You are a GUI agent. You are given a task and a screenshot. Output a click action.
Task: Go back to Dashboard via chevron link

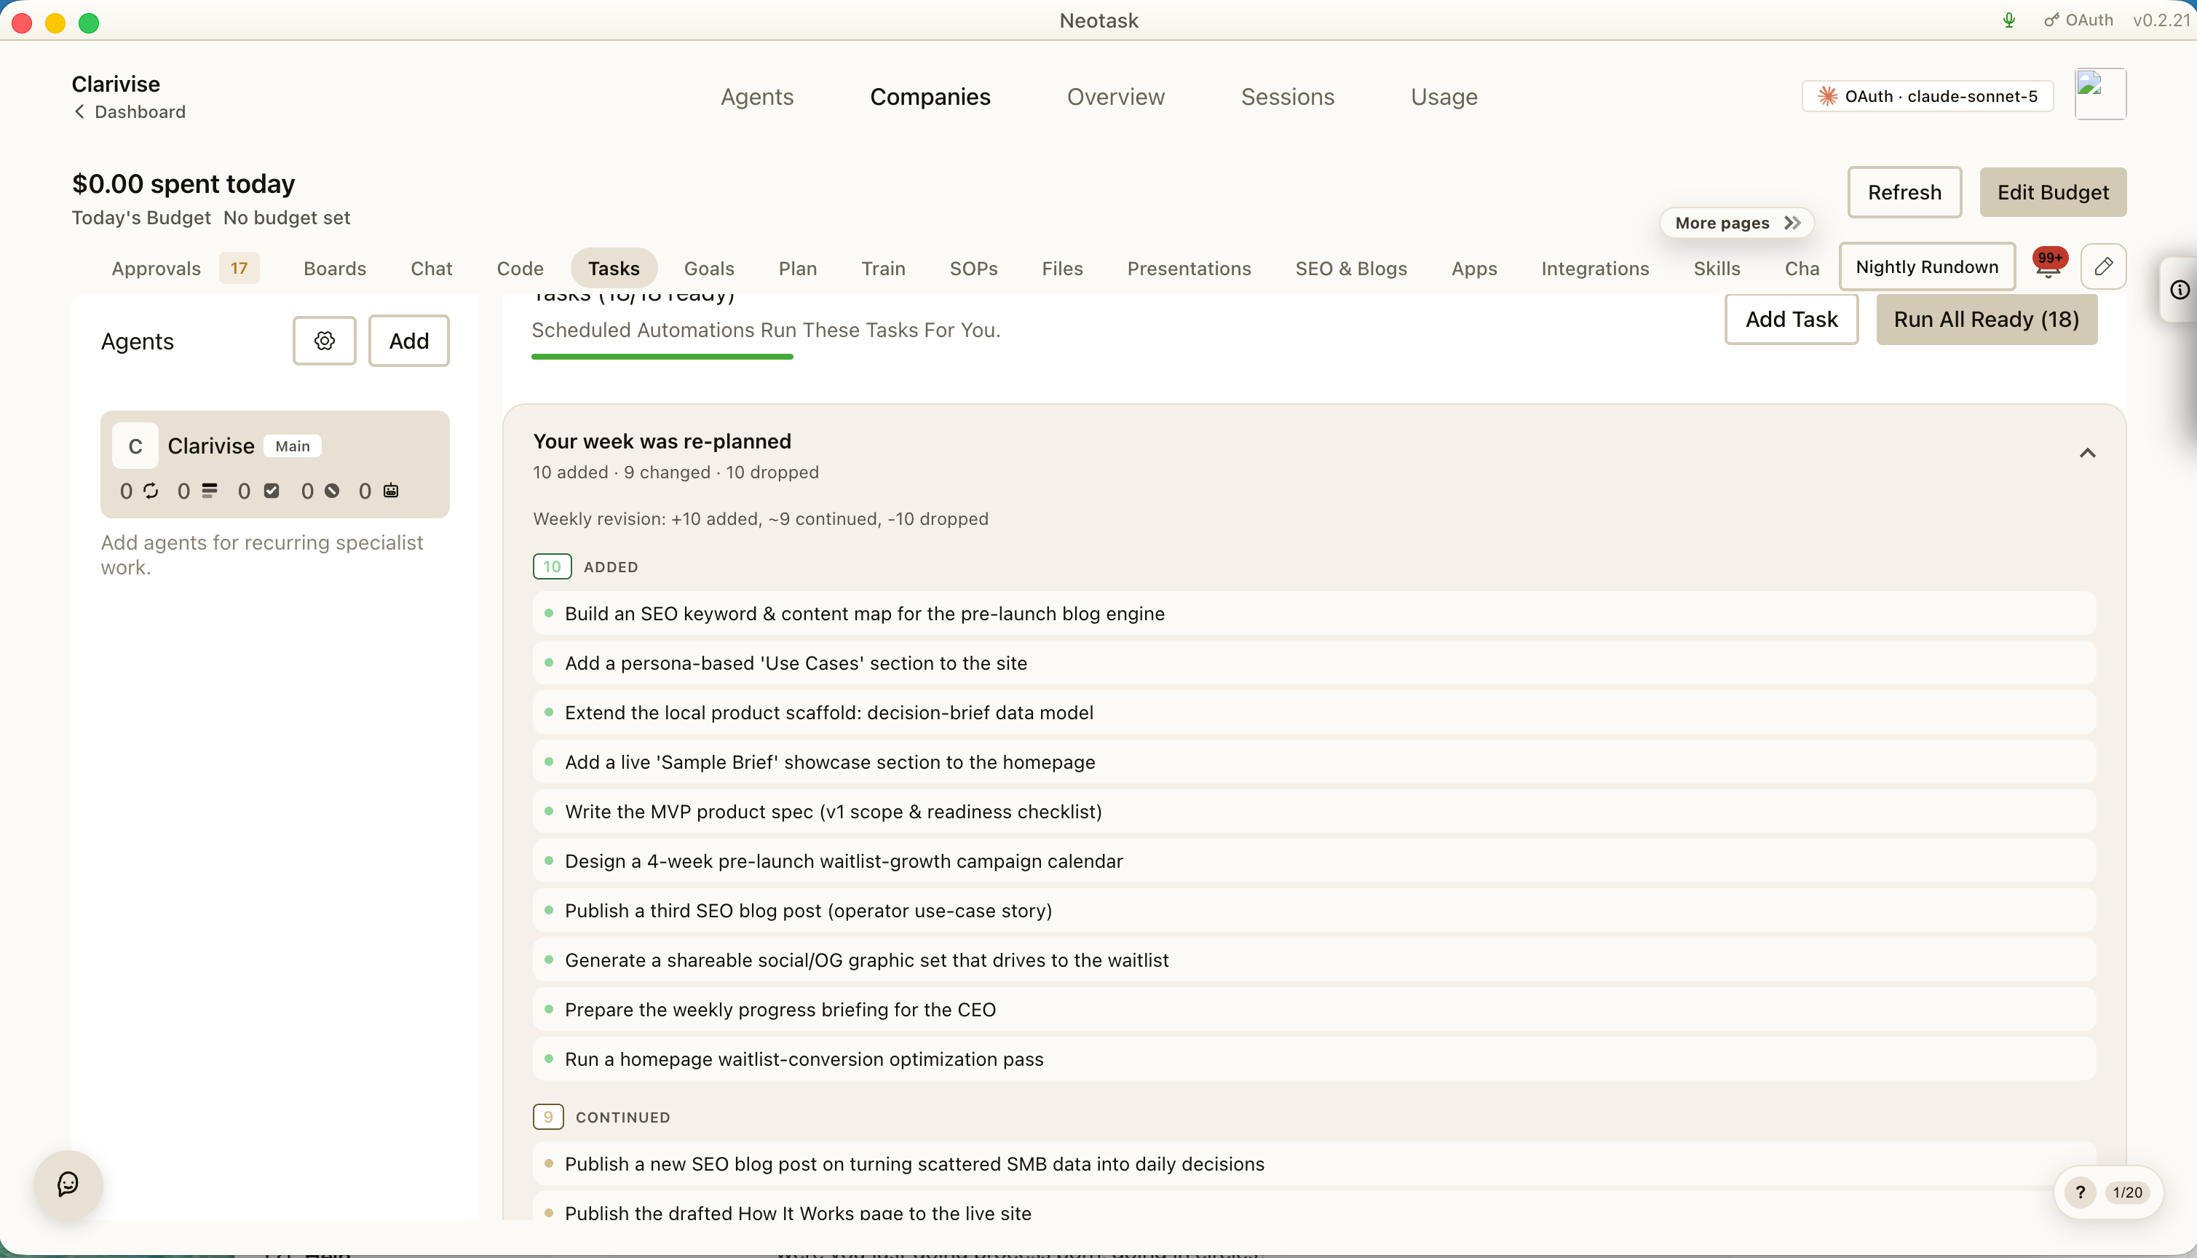(129, 111)
